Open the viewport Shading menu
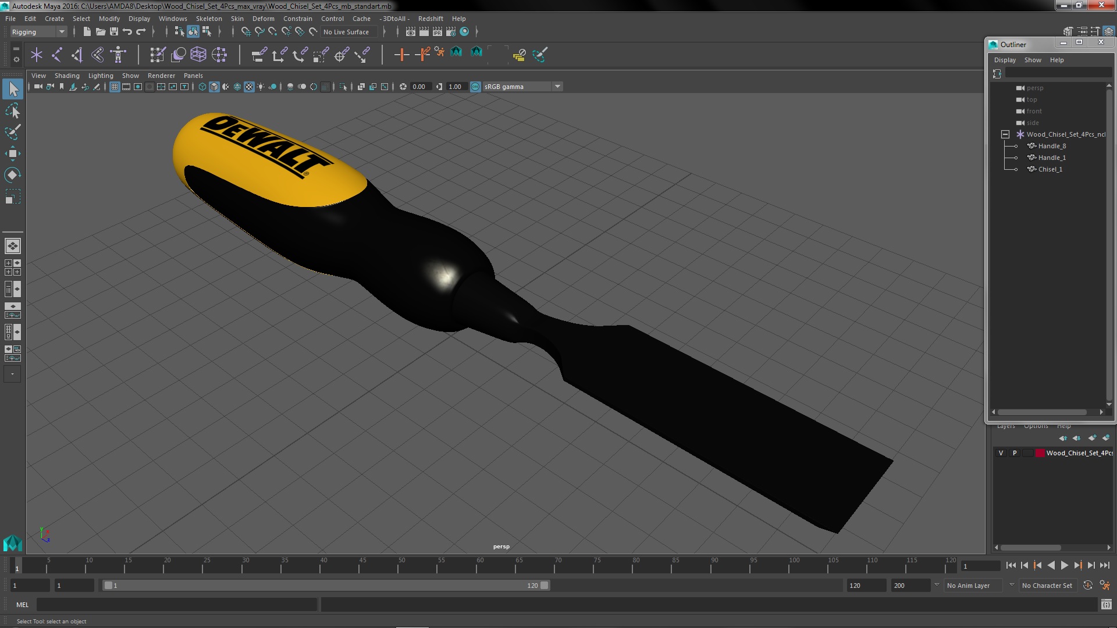 coord(67,76)
